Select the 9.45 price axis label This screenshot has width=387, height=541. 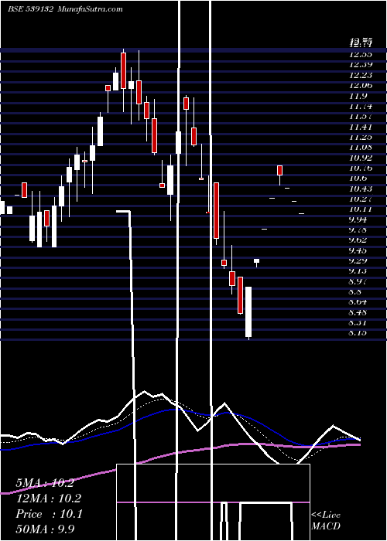(358, 250)
